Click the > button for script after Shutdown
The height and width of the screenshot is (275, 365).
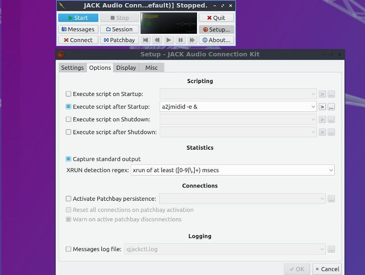pyautogui.click(x=322, y=132)
